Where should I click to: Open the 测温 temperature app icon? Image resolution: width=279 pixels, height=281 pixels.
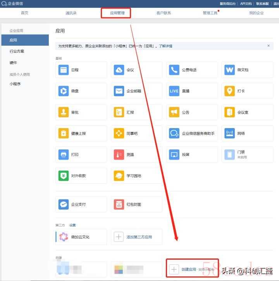point(119,154)
